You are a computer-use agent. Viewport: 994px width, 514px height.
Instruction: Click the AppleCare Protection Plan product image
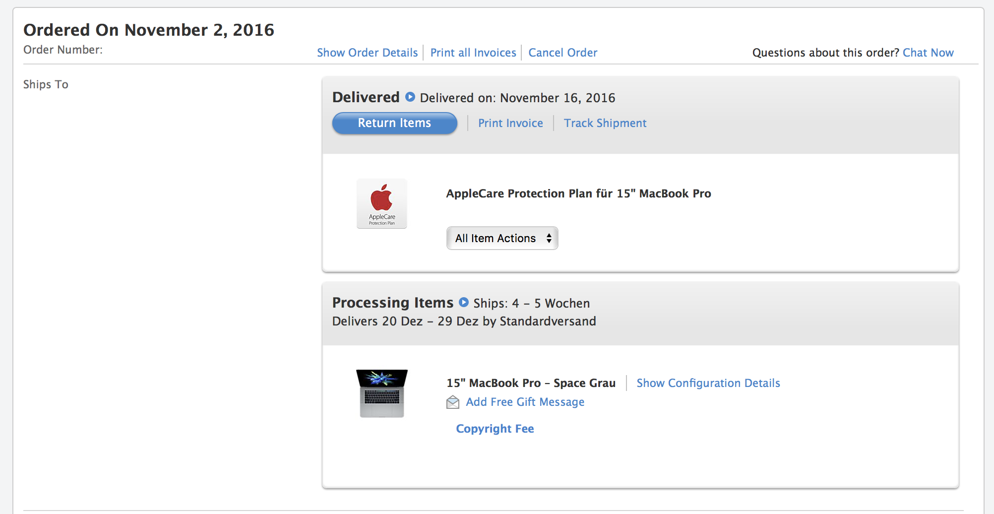382,203
